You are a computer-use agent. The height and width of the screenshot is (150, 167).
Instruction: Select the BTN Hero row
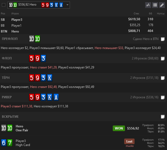coord(83,31)
